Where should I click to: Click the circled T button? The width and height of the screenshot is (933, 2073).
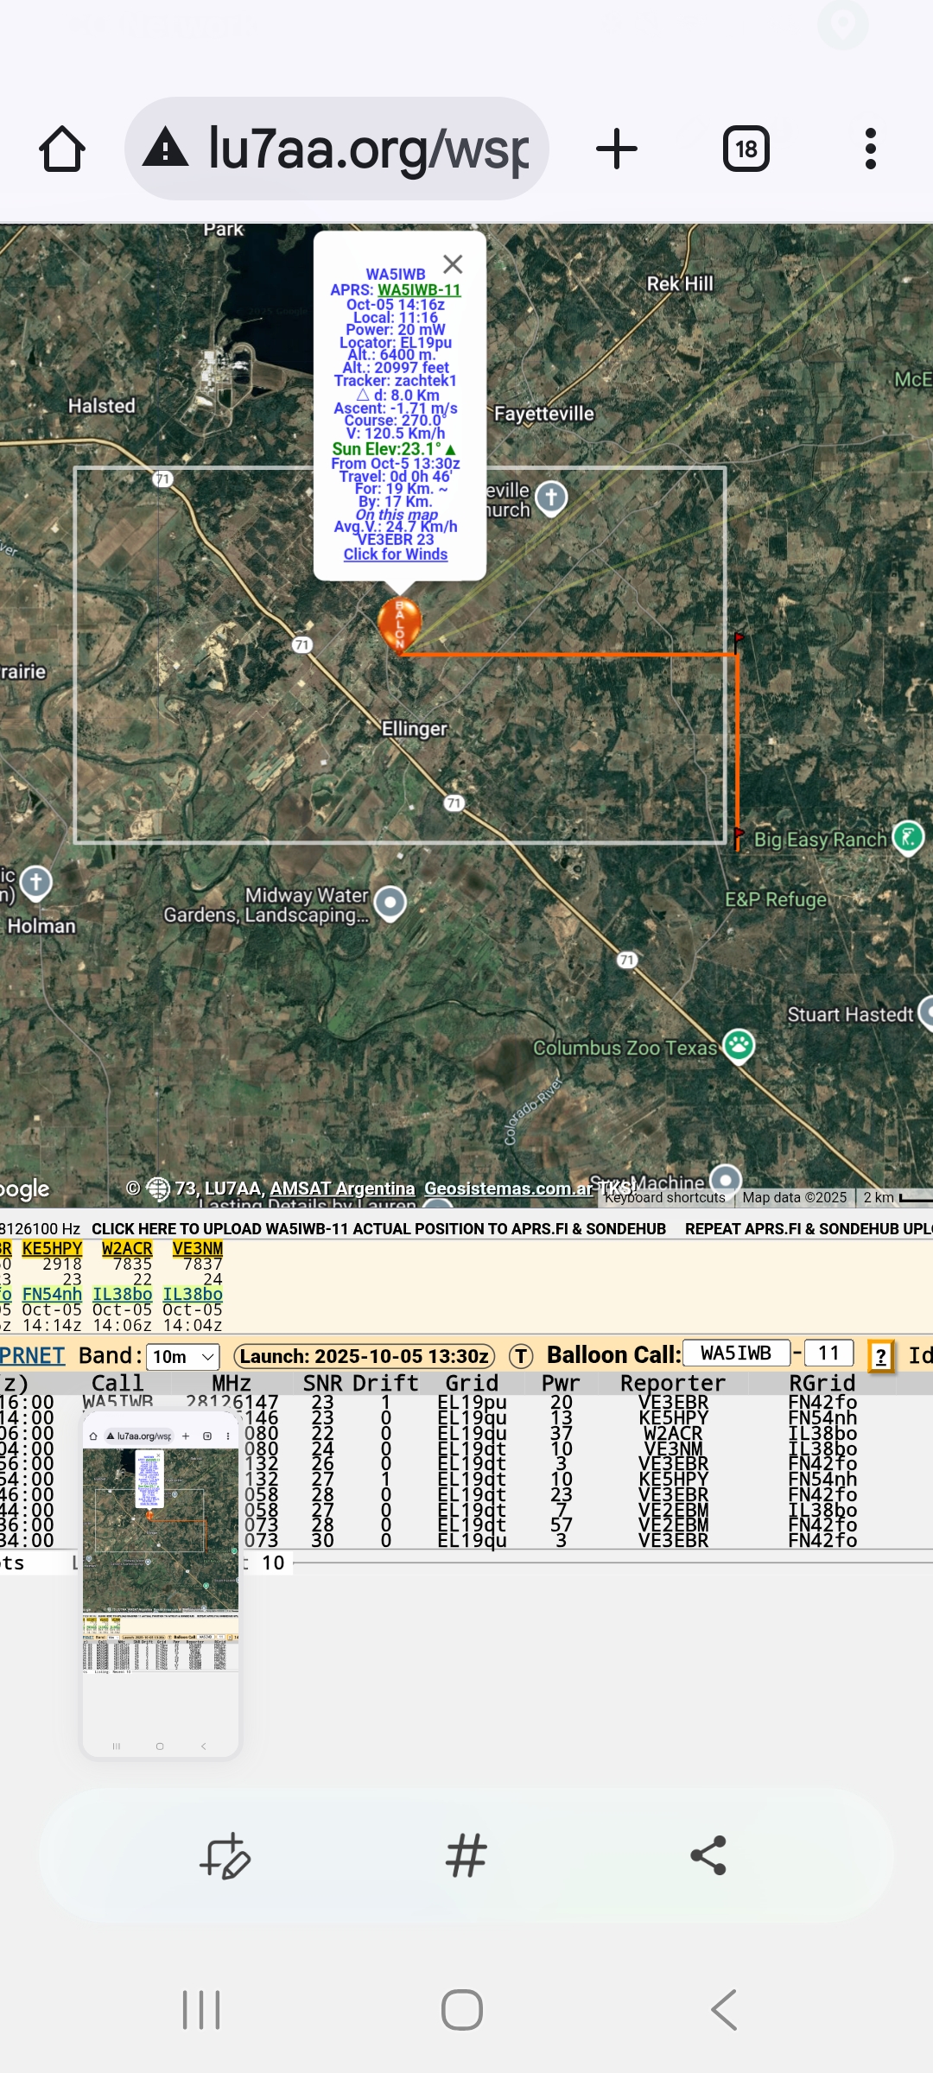point(520,1356)
